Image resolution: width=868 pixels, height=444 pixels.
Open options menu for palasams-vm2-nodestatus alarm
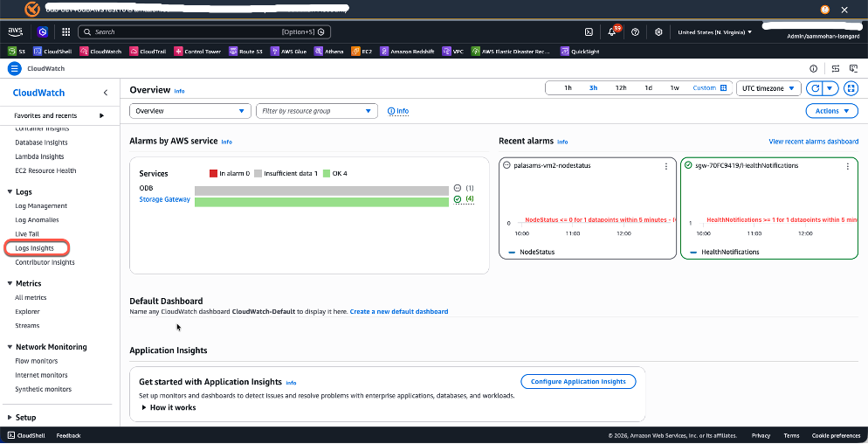(x=666, y=166)
